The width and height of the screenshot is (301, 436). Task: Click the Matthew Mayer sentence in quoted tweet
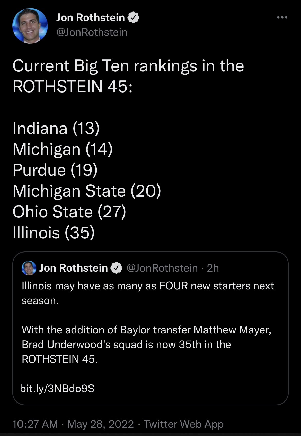146,345
